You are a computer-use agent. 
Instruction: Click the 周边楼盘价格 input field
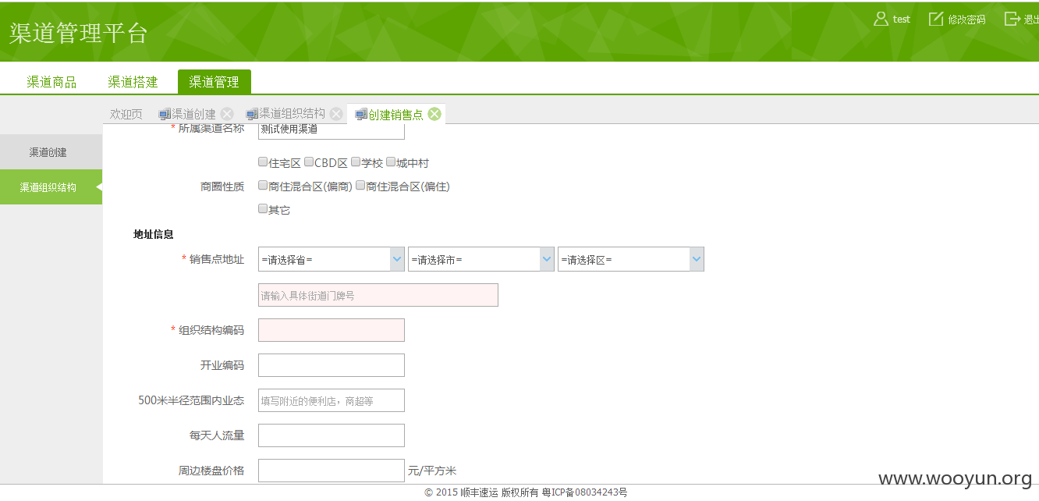331,471
